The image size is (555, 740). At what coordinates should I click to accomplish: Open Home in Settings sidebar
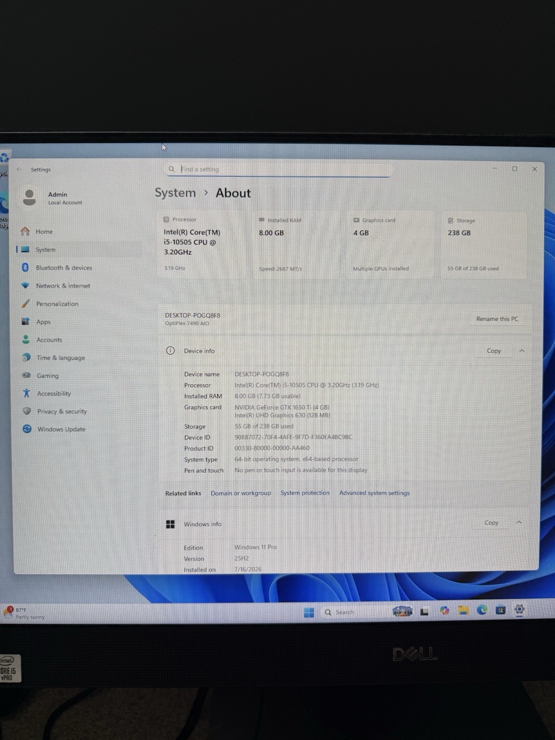click(x=44, y=232)
